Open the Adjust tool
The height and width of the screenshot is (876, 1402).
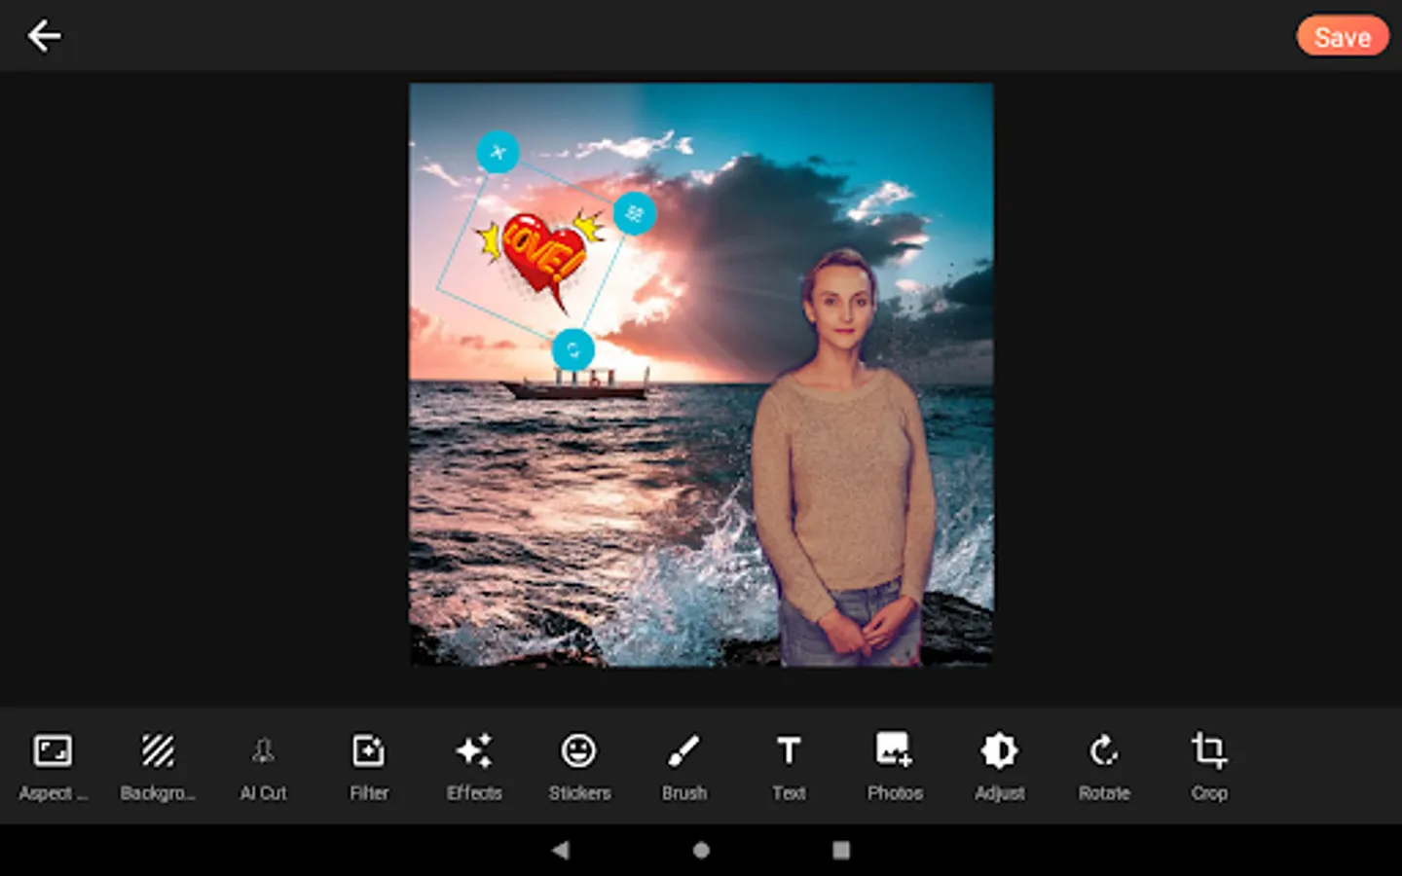(x=1000, y=767)
